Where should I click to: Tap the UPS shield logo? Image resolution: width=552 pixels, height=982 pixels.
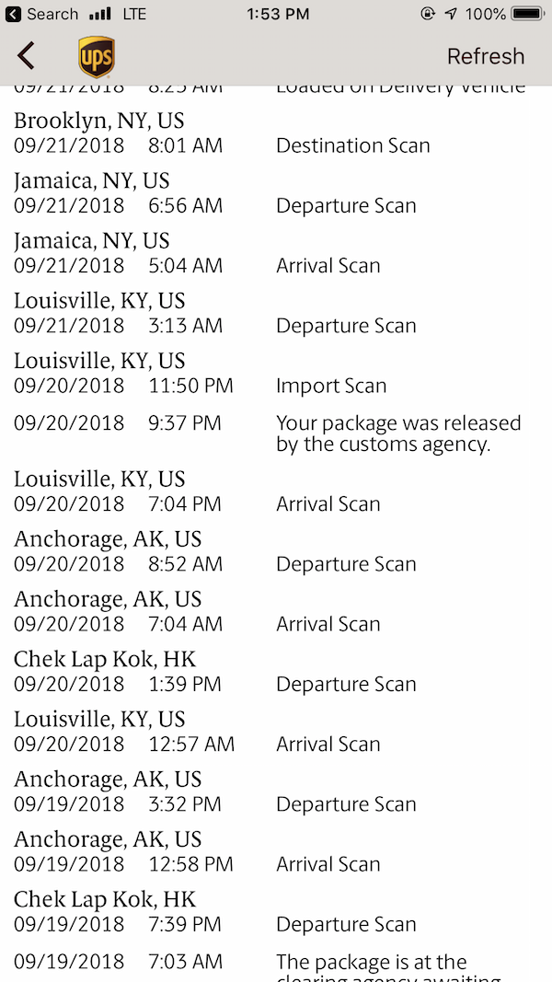[97, 56]
